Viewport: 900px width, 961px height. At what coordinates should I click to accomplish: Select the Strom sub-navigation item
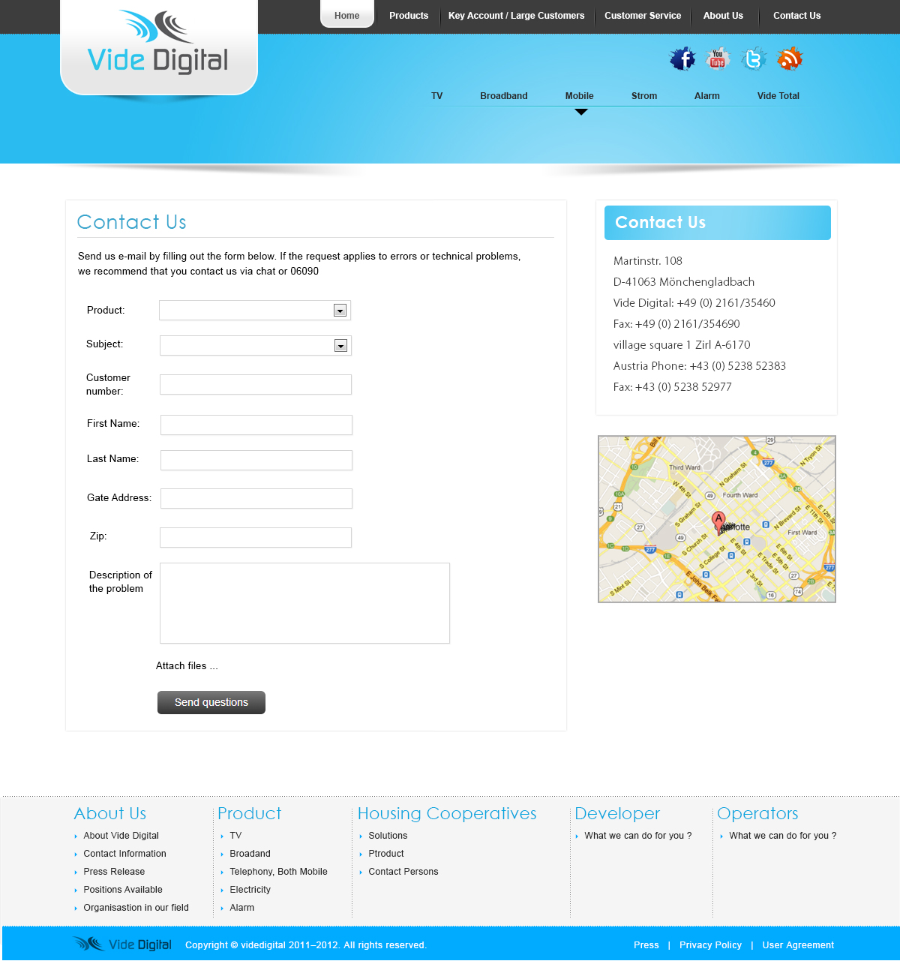click(x=644, y=96)
